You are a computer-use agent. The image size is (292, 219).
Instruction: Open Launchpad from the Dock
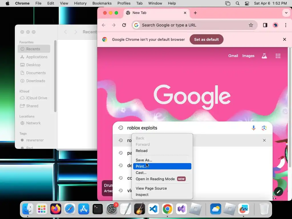pyautogui.click(x=42, y=209)
